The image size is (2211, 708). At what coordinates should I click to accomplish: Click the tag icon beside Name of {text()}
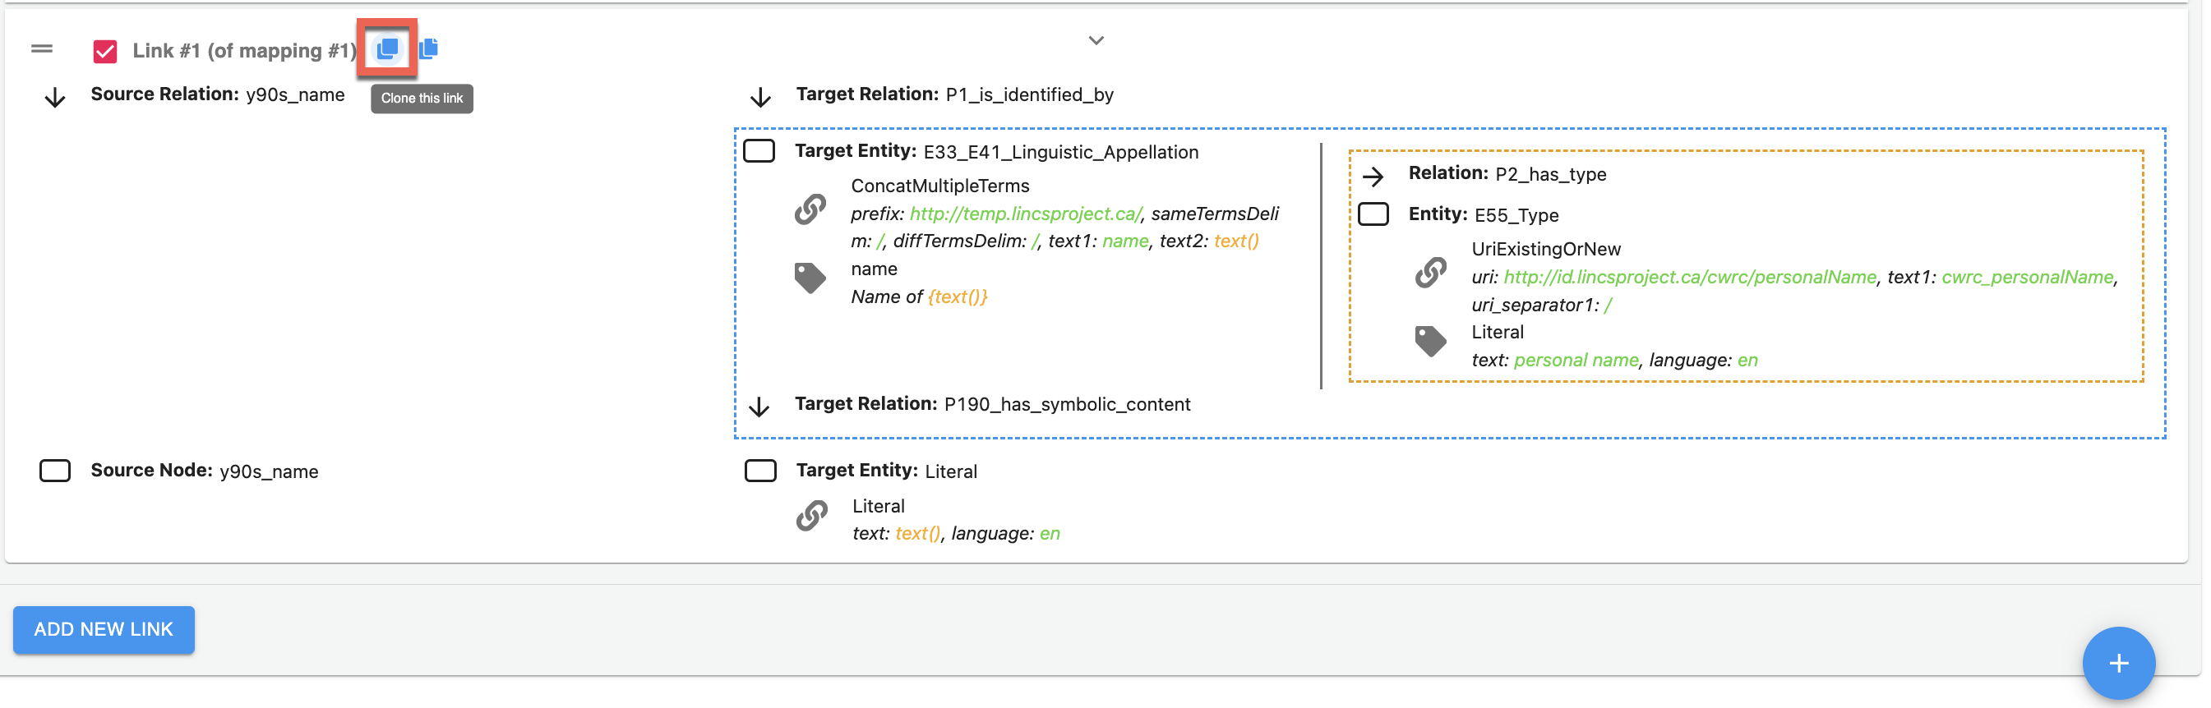pos(810,278)
